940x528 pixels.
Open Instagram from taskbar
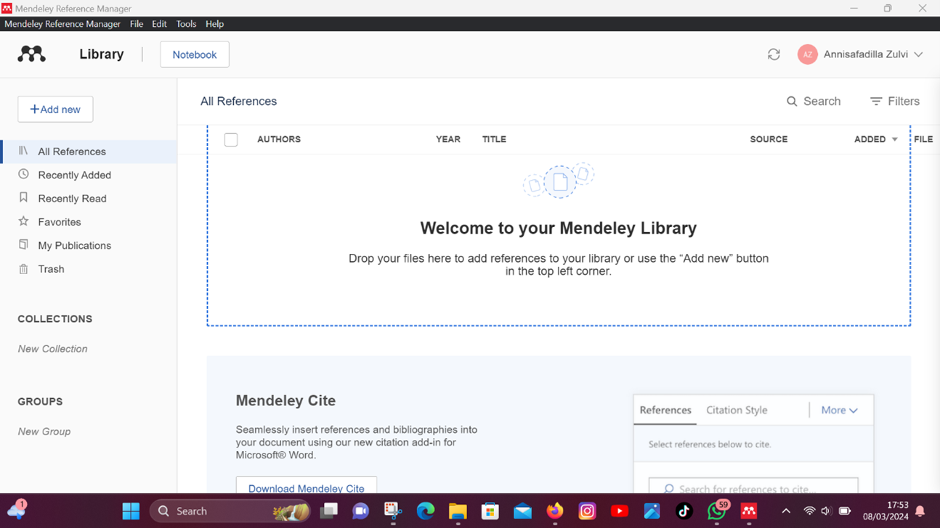click(x=587, y=511)
